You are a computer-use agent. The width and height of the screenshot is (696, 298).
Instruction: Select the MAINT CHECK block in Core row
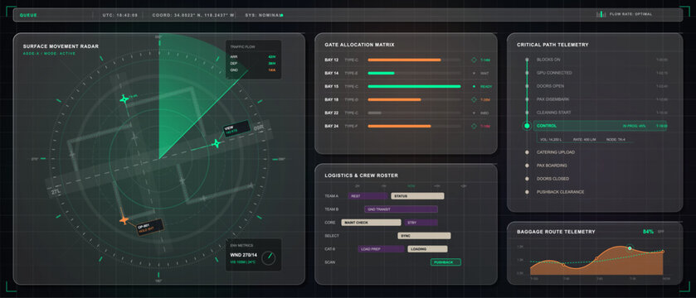coord(371,223)
